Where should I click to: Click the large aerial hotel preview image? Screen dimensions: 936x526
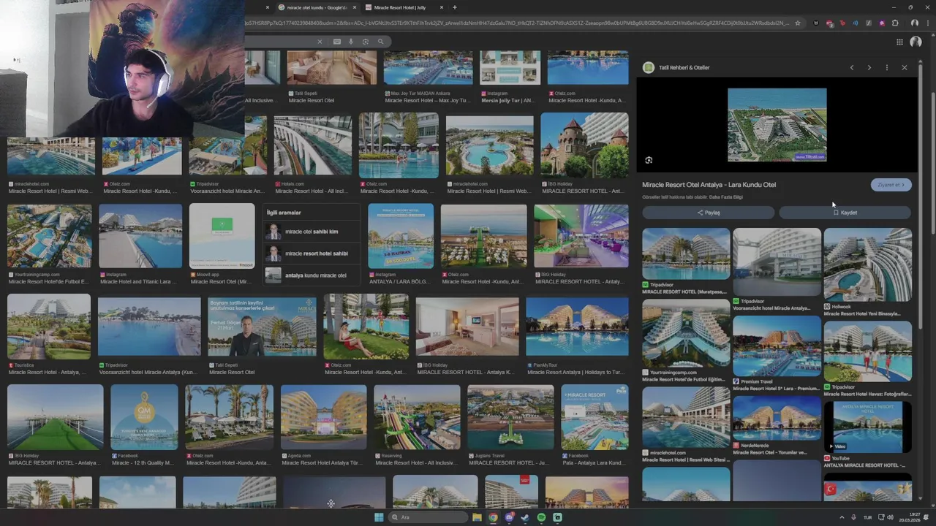click(x=777, y=125)
